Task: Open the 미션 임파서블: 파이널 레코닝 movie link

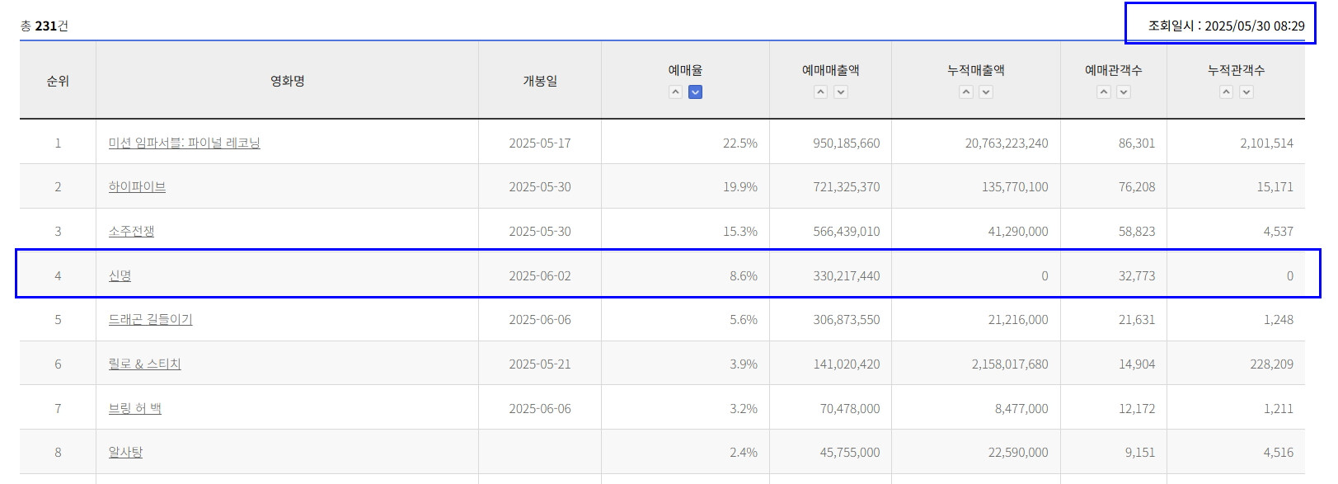Action: (184, 143)
